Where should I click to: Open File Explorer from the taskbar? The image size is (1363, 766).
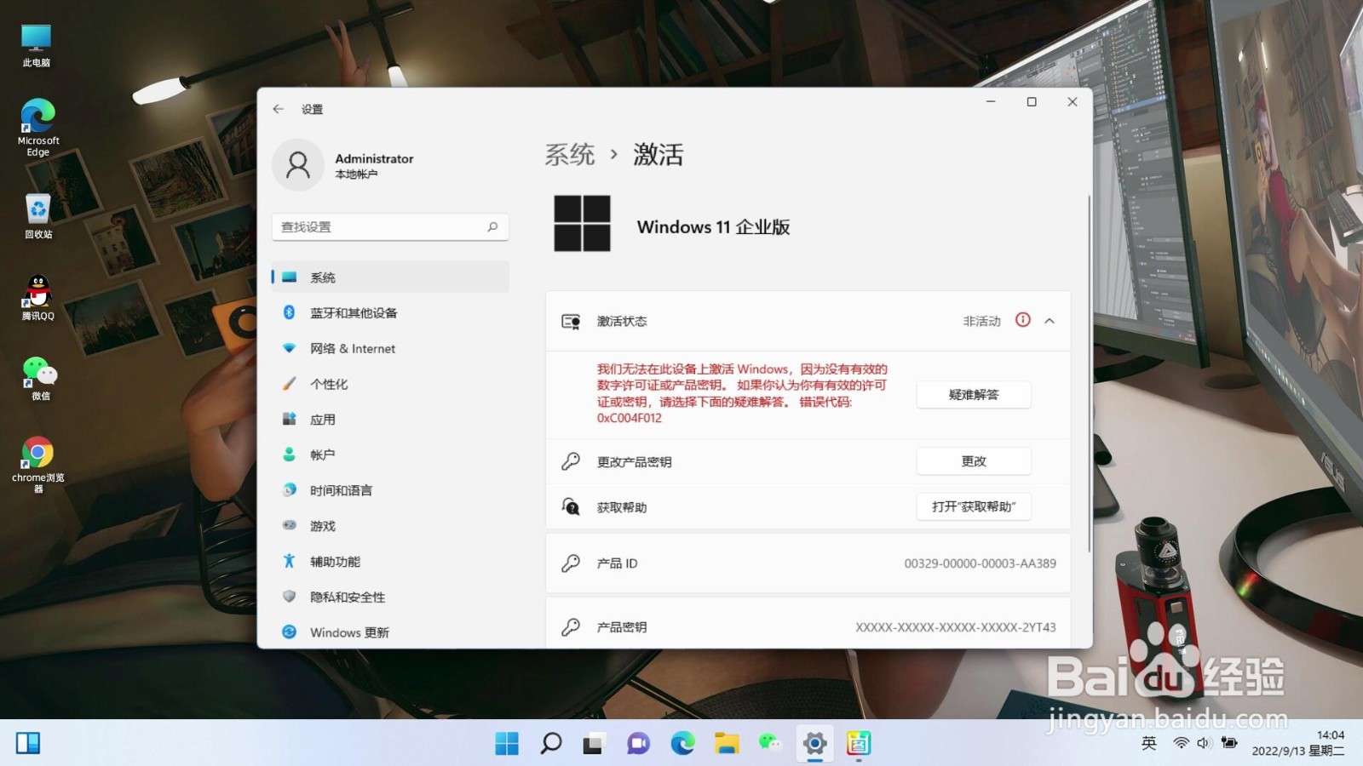[x=727, y=744]
